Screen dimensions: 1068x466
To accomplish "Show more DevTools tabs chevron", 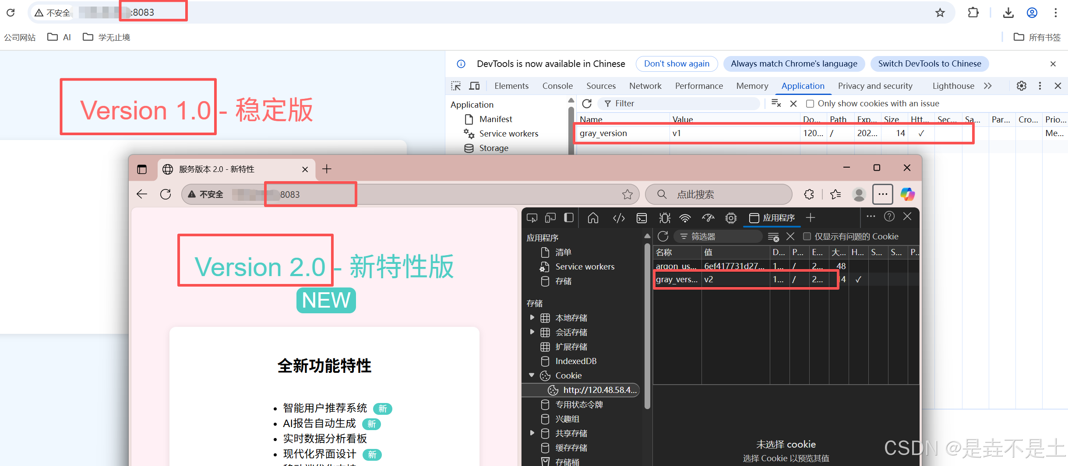I will click(987, 86).
